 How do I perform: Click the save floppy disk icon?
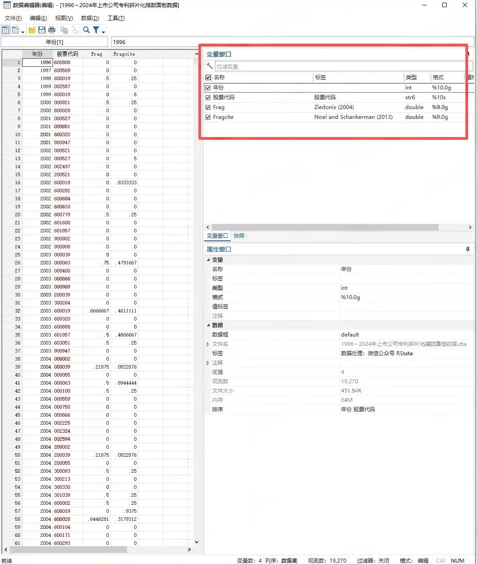point(42,30)
